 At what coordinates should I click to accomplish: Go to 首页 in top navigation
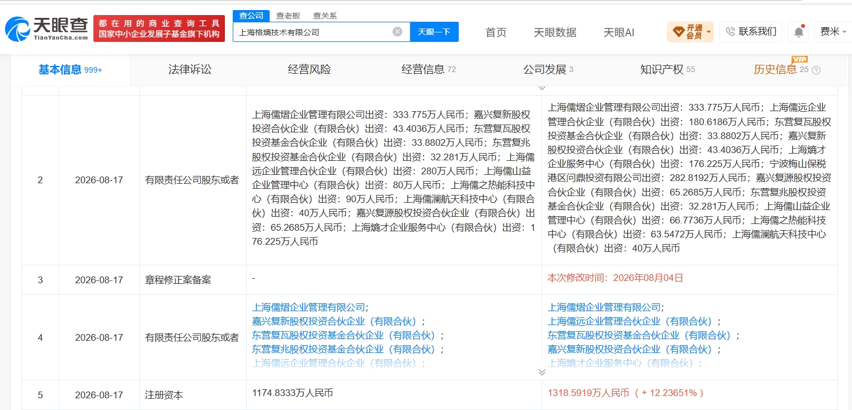pyautogui.click(x=496, y=32)
